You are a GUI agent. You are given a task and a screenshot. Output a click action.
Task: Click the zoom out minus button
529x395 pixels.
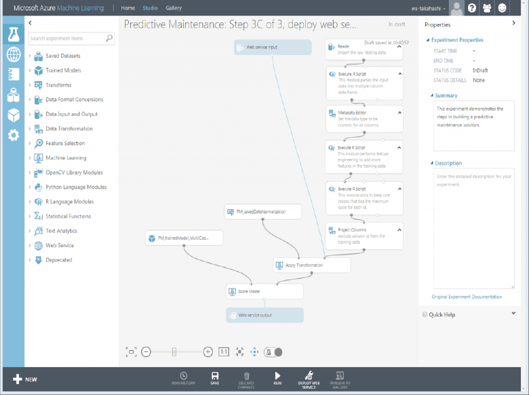click(x=146, y=352)
